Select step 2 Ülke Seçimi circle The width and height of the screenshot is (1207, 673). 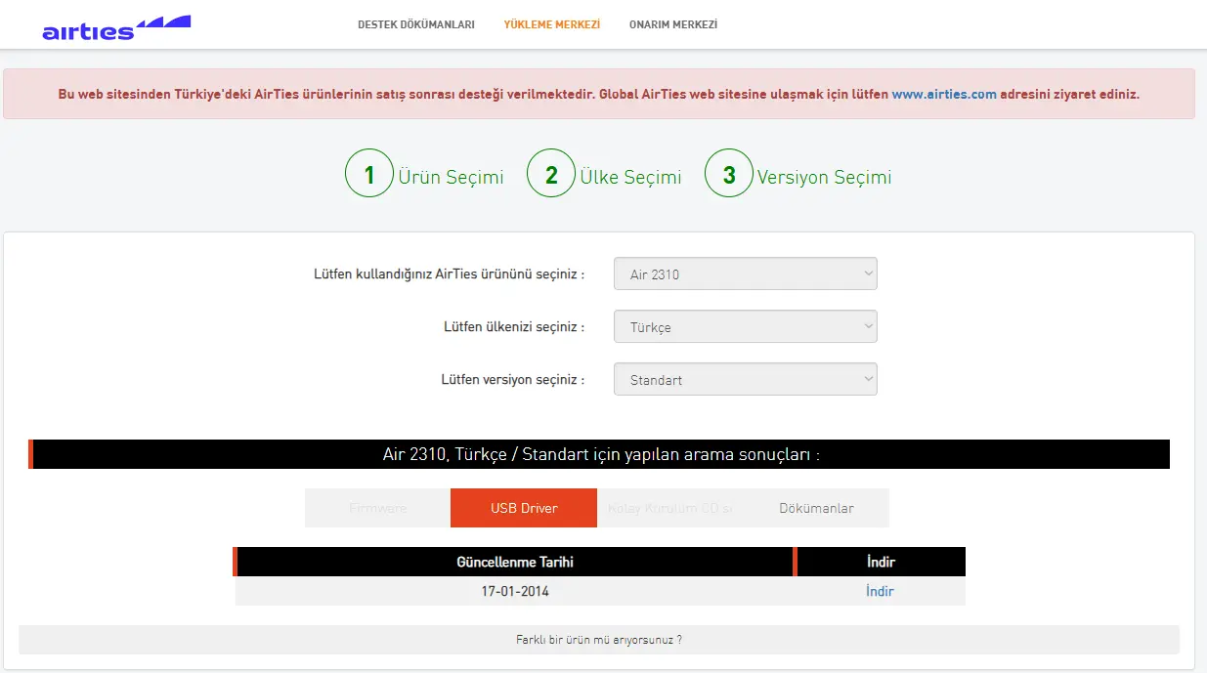pos(550,174)
